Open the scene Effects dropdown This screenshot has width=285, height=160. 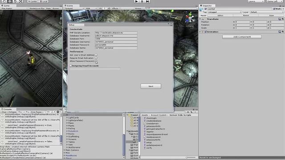pos(116,8)
